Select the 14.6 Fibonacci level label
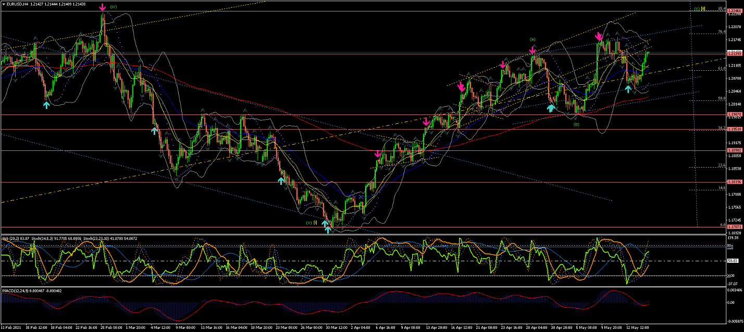This screenshot has width=744, height=332. [x=722, y=187]
